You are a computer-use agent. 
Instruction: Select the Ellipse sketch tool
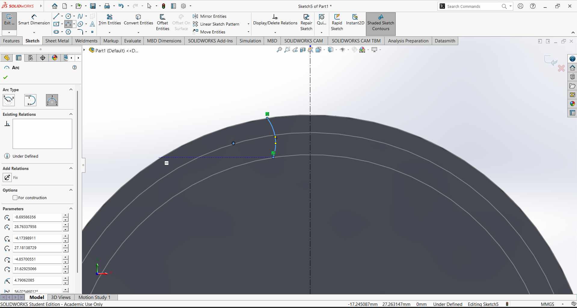(80, 24)
